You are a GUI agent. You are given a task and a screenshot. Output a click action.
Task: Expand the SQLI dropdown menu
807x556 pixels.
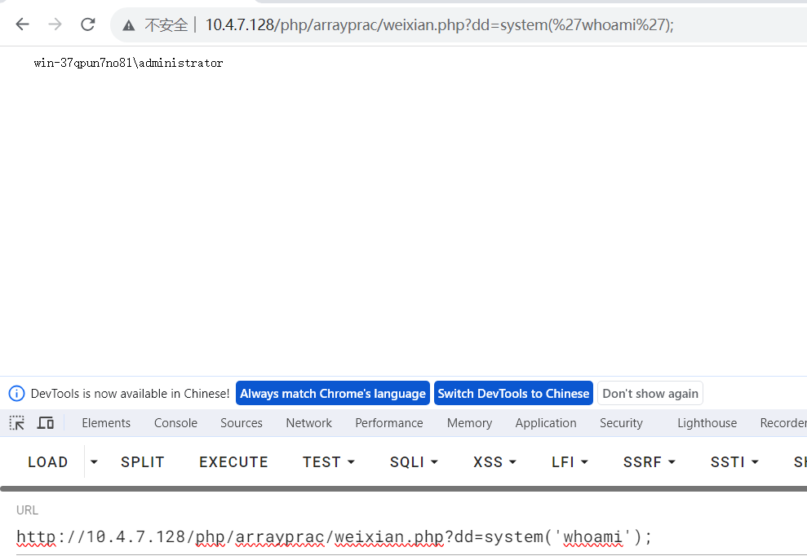[414, 462]
